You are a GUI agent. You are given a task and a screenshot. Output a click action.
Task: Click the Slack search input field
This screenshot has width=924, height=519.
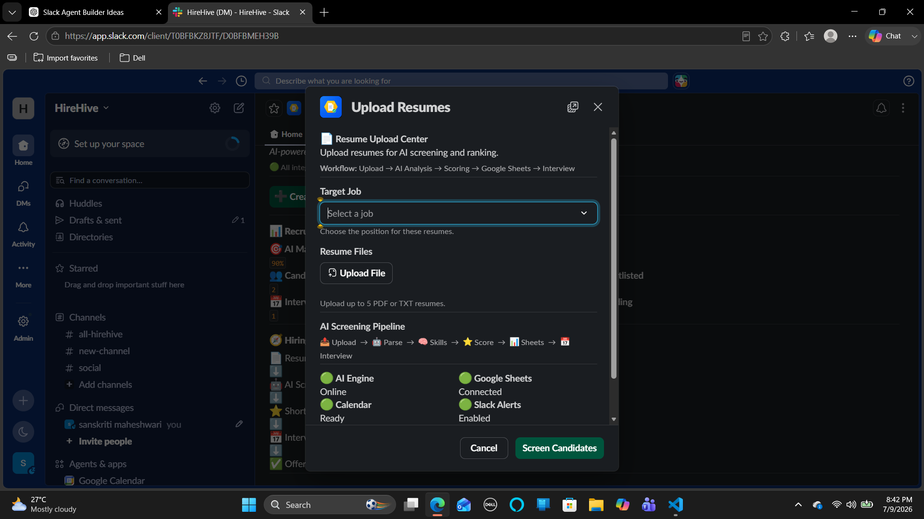461,81
